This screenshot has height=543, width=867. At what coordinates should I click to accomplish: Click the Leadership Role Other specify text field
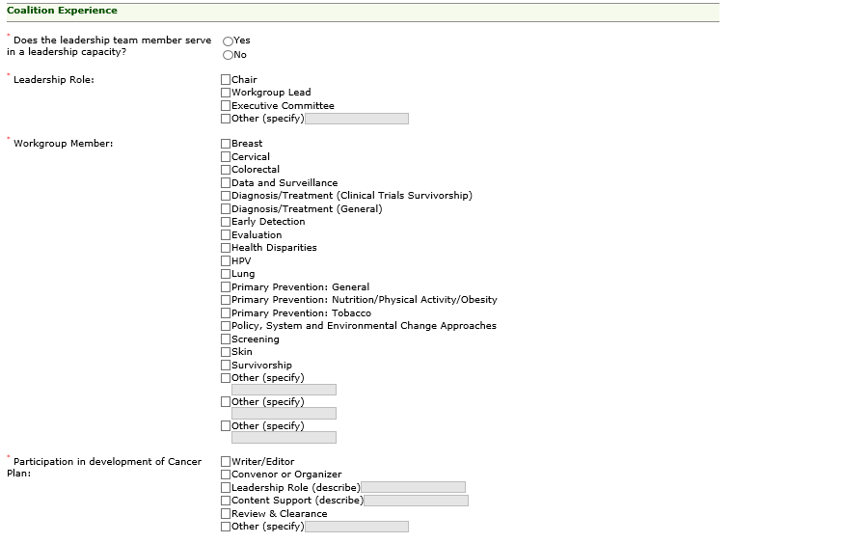pyautogui.click(x=356, y=119)
